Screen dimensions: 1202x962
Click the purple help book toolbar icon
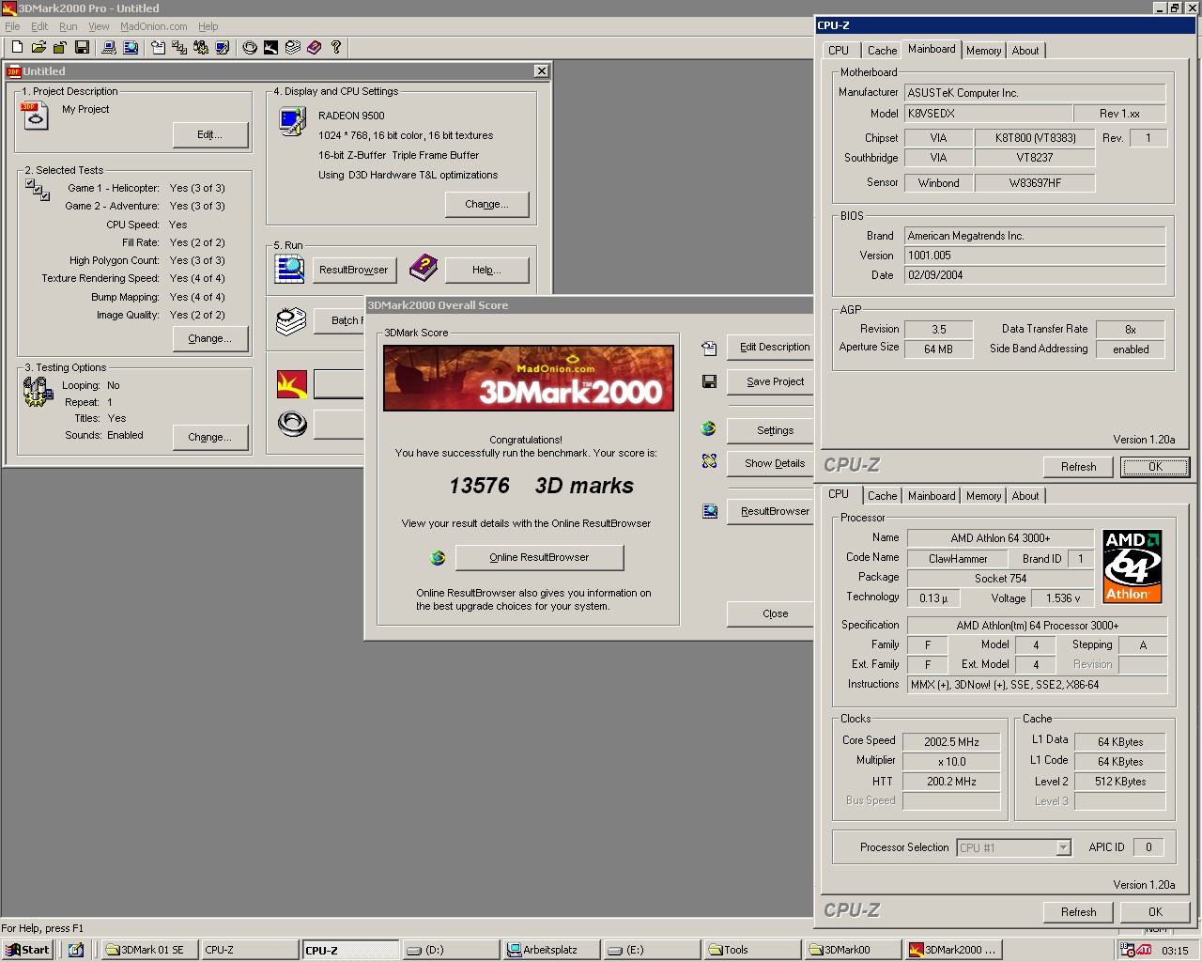[314, 47]
